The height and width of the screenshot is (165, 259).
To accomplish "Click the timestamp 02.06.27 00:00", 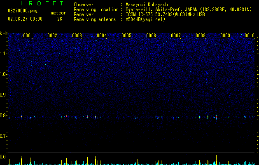I will click(25, 19).
